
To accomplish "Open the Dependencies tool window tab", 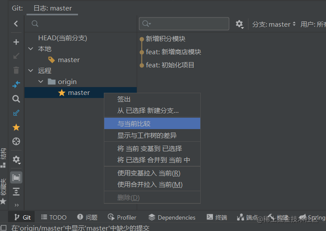I will pyautogui.click(x=172, y=217).
